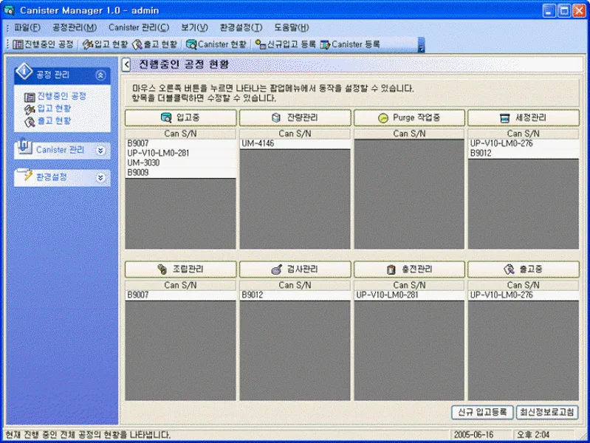Viewport: 590px width, 443px height.
Task: Click the sidebar 출고 현황 icon
Action: point(30,122)
